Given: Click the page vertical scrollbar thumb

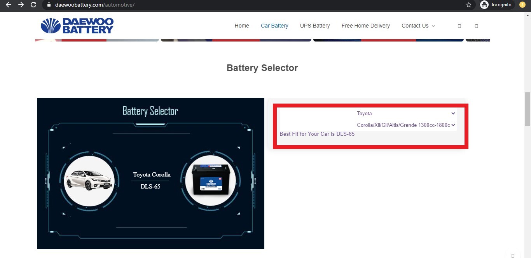Looking at the screenshot, I should [528, 109].
